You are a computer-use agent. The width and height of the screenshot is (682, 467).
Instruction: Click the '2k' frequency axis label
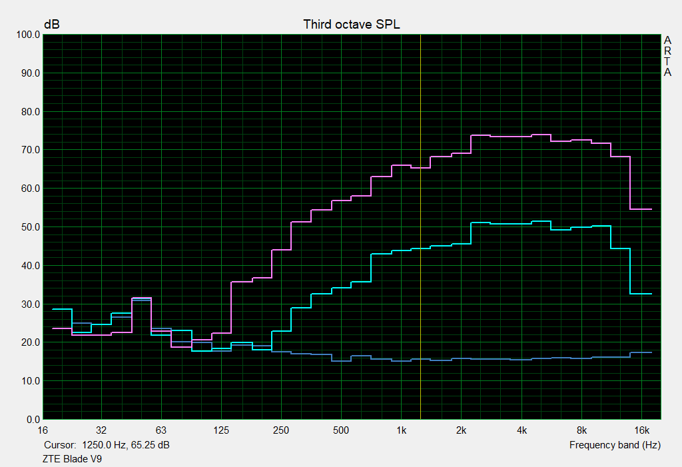pos(461,430)
